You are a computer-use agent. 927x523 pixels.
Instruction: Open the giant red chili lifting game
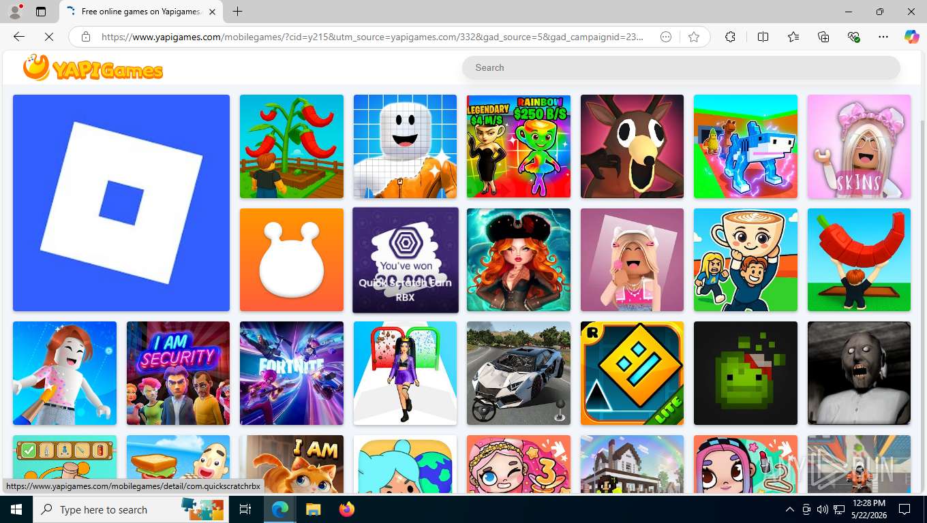(859, 260)
